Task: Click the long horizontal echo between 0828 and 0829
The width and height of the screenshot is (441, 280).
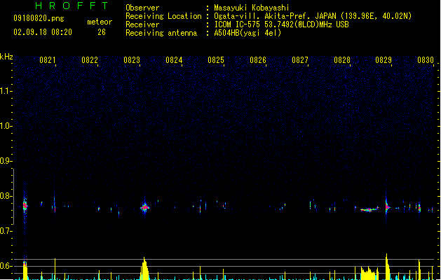Action: [369, 209]
